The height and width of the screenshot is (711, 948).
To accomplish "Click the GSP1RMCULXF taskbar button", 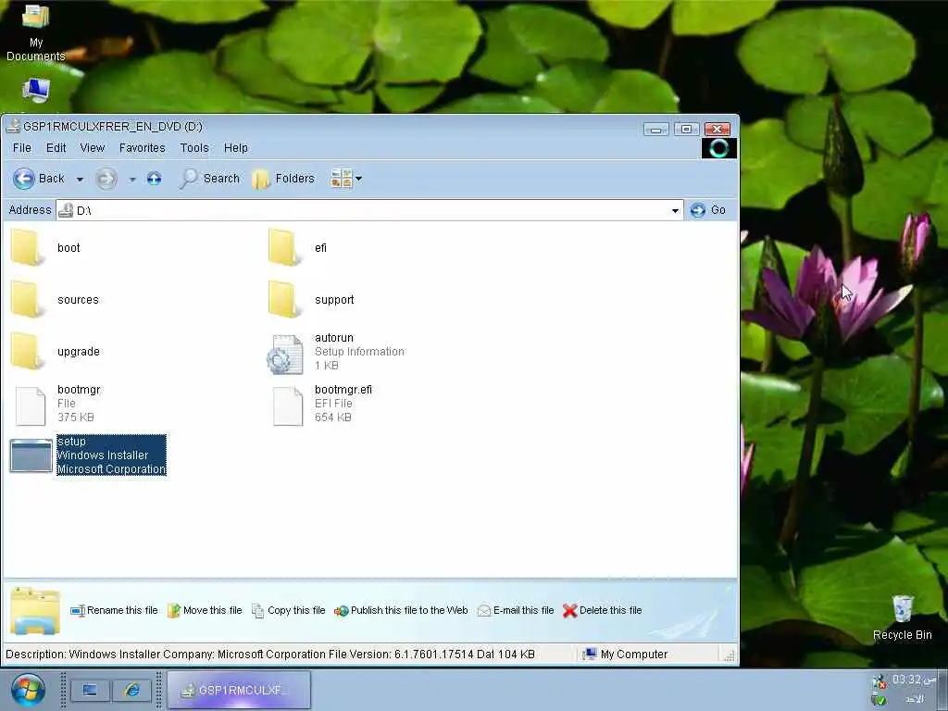I will click(x=238, y=690).
